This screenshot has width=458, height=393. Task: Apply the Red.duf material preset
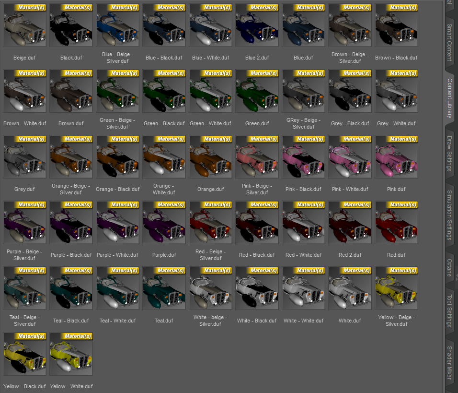pyautogui.click(x=396, y=222)
